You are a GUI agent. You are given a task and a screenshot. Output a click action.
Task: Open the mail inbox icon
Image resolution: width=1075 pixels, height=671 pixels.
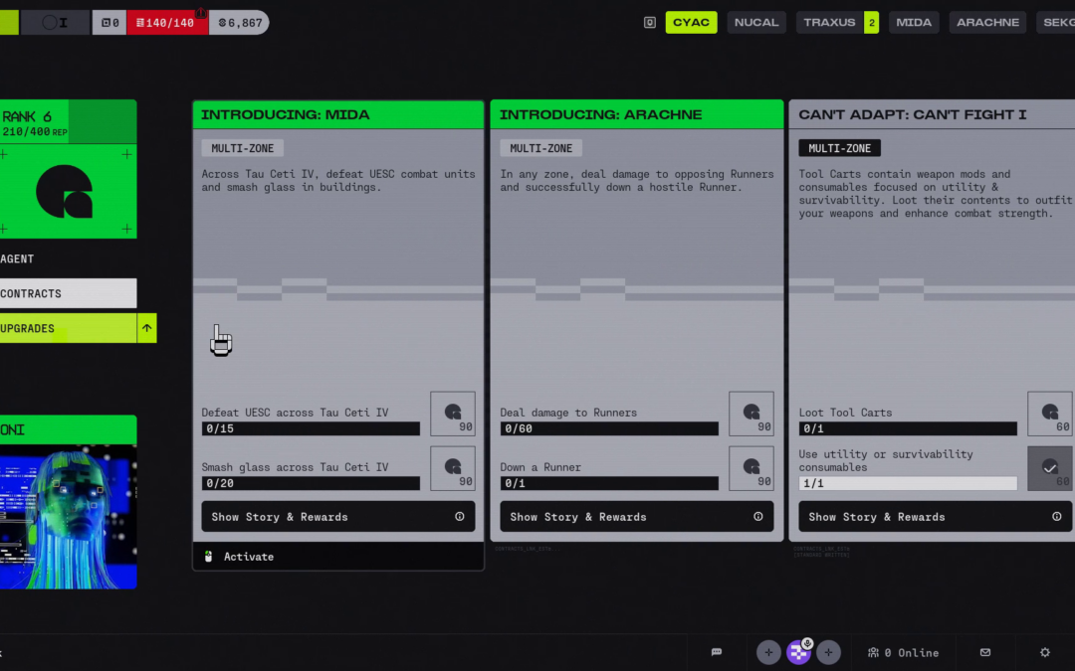pos(985,652)
